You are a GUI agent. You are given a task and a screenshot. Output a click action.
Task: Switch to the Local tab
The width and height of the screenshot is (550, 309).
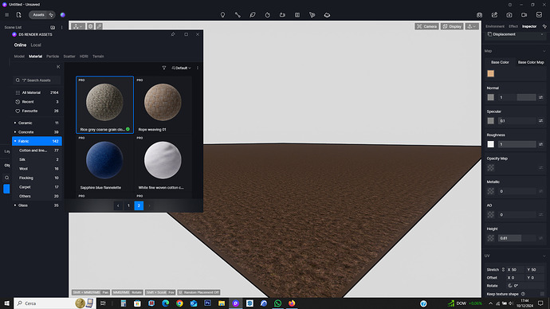tap(36, 45)
